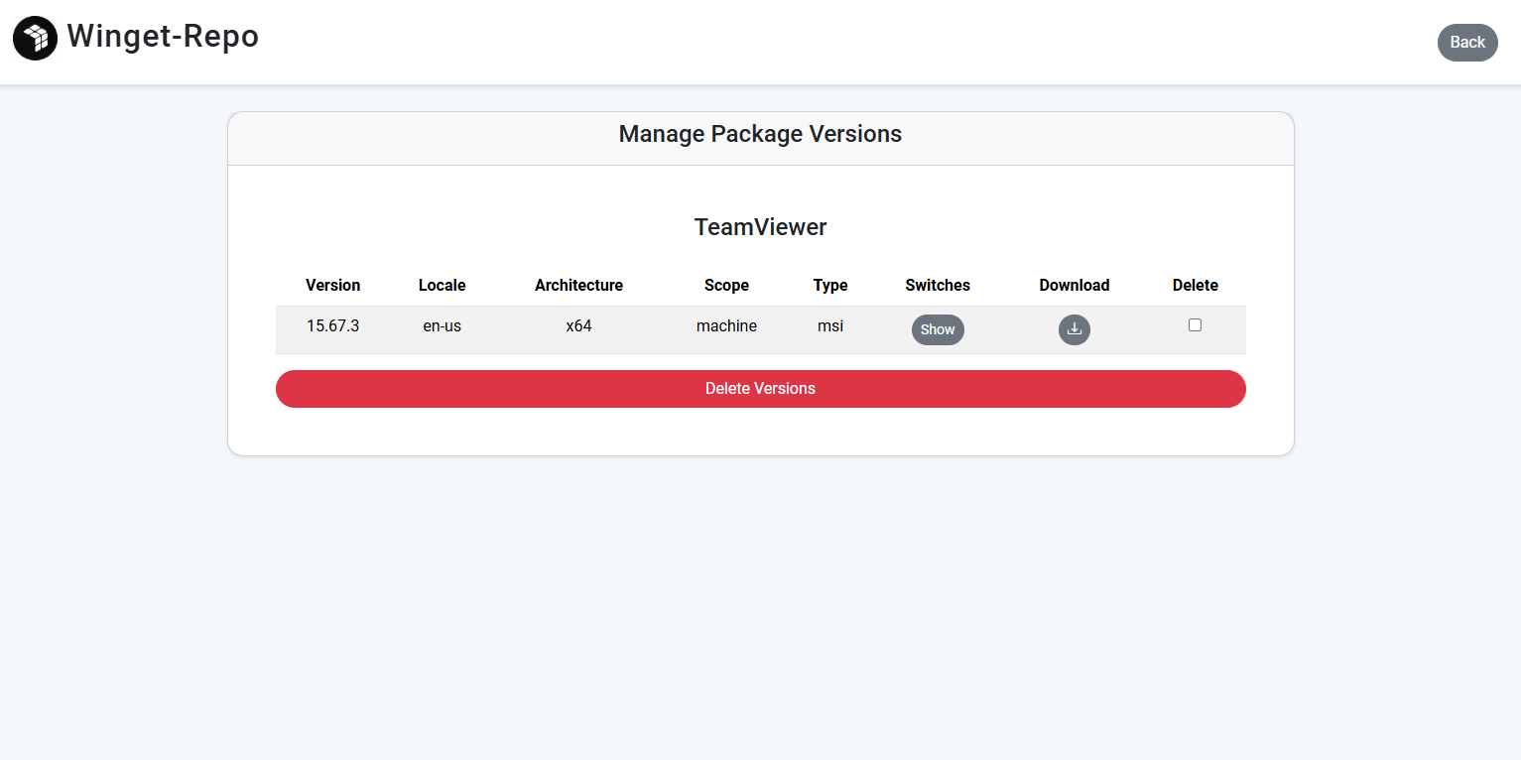Click the Version column header
Screen dimensions: 1521x760
(x=332, y=286)
